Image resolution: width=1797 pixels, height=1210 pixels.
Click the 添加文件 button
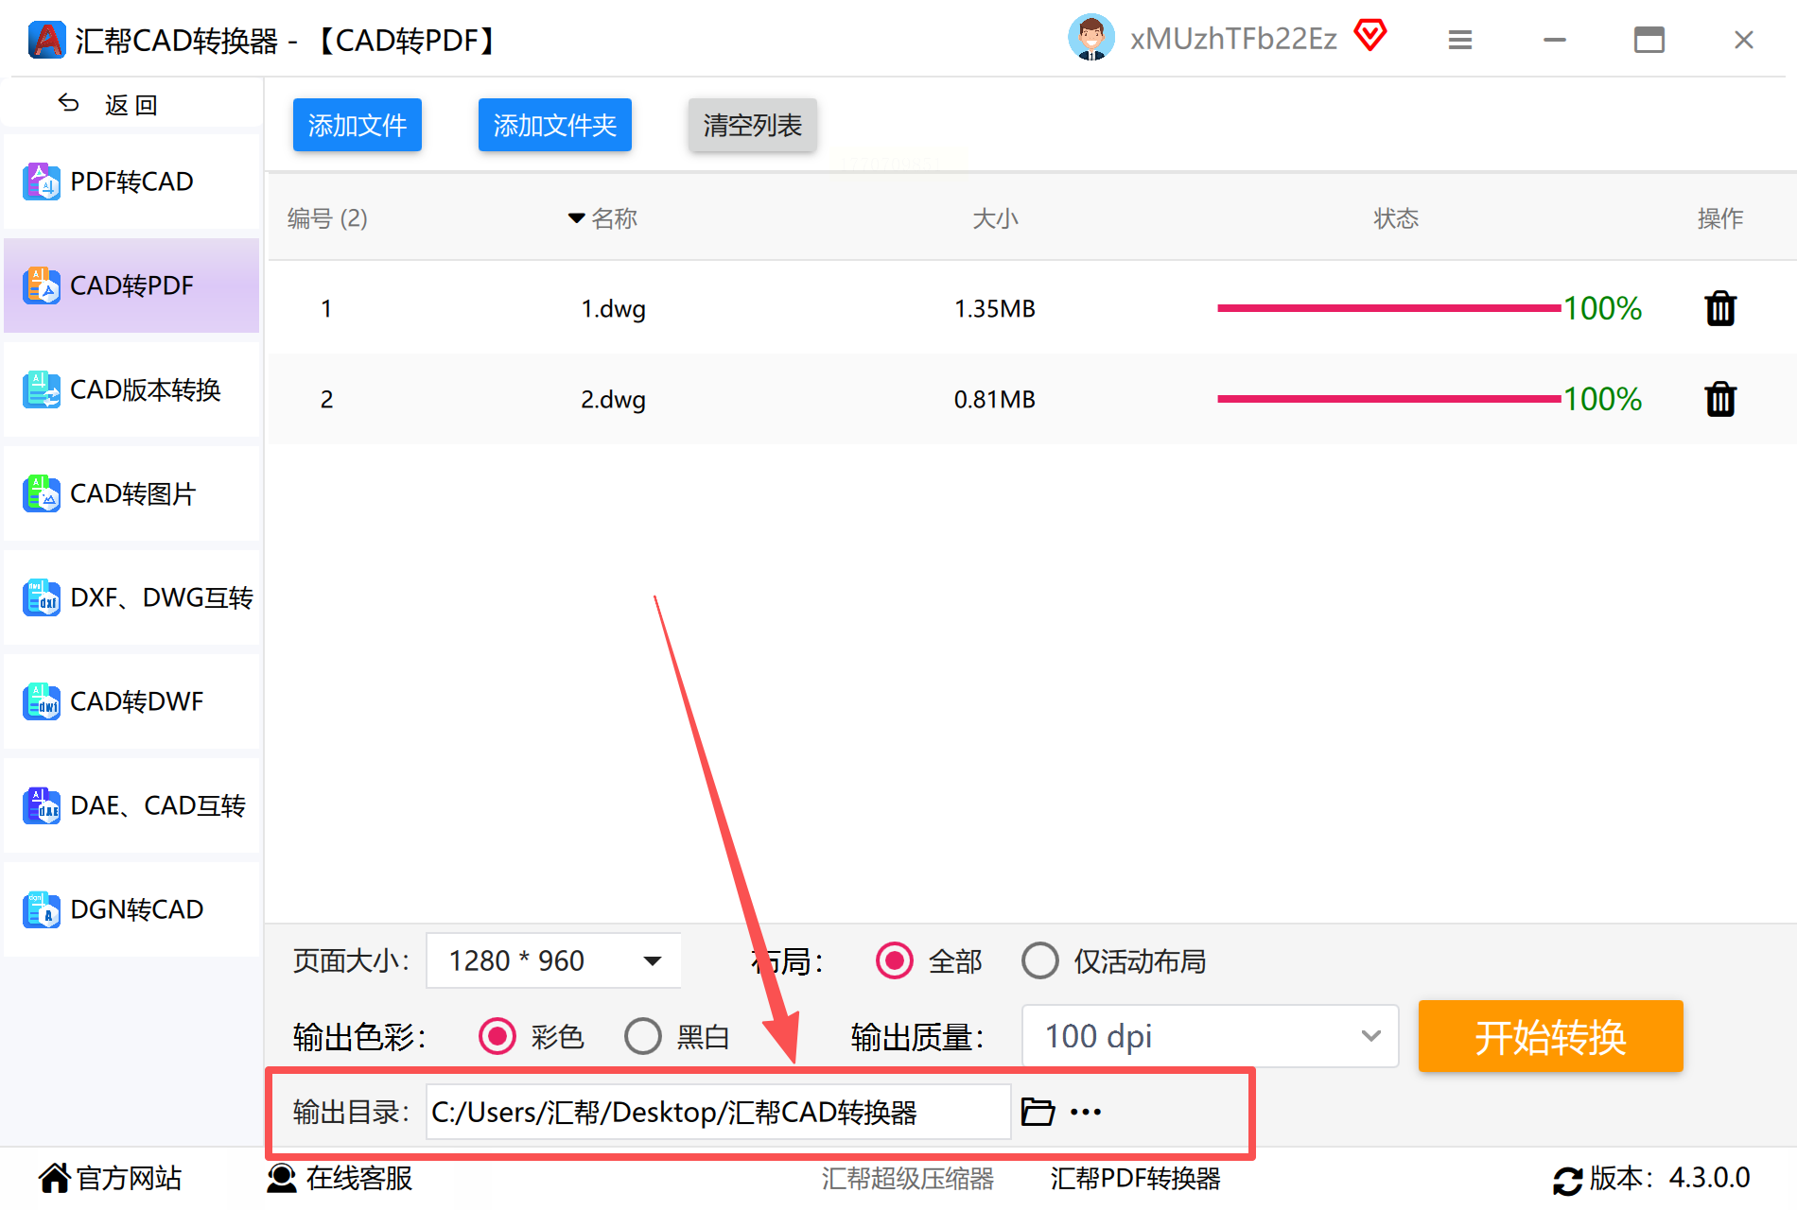coord(358,125)
